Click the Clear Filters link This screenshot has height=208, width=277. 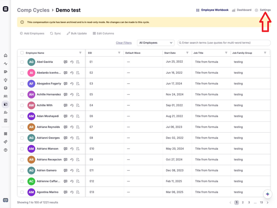pos(124,43)
